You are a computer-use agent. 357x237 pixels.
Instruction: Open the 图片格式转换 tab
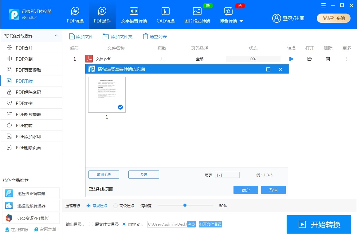coord(197,15)
